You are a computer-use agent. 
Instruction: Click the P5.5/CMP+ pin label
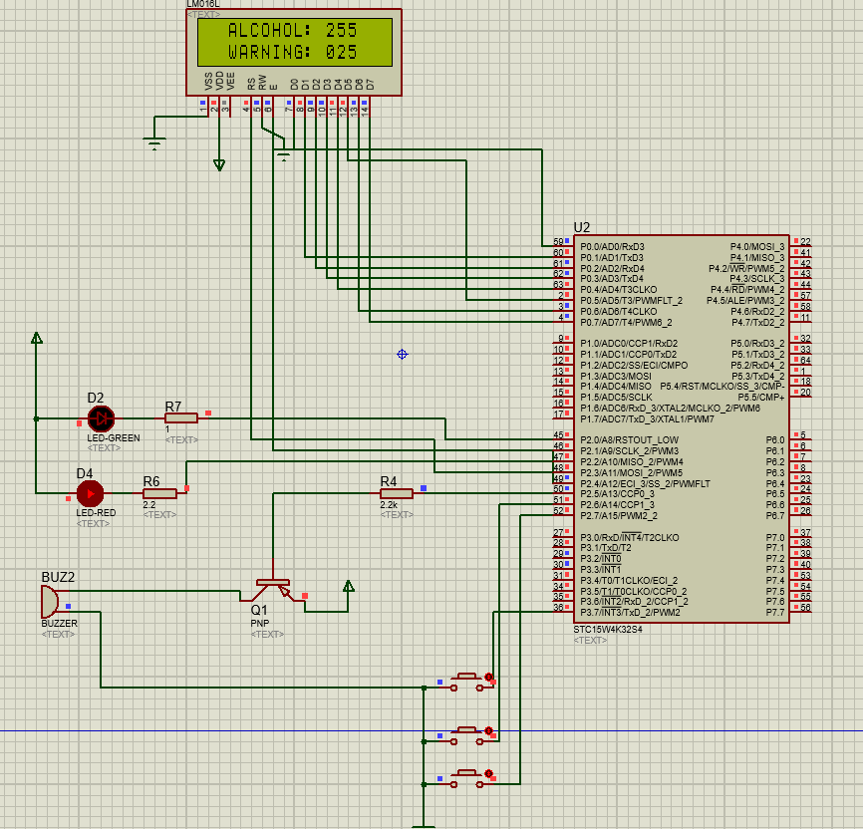point(761,398)
